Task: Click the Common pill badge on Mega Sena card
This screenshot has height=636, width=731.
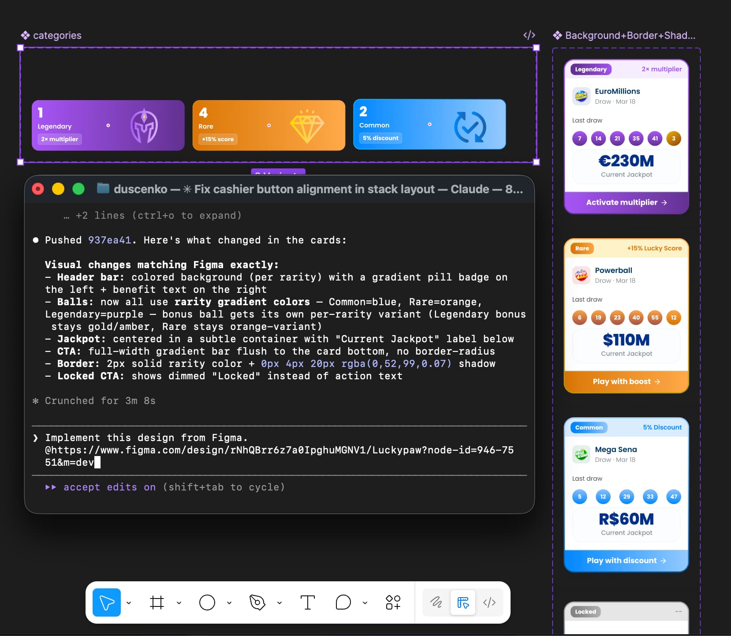Action: pos(589,427)
